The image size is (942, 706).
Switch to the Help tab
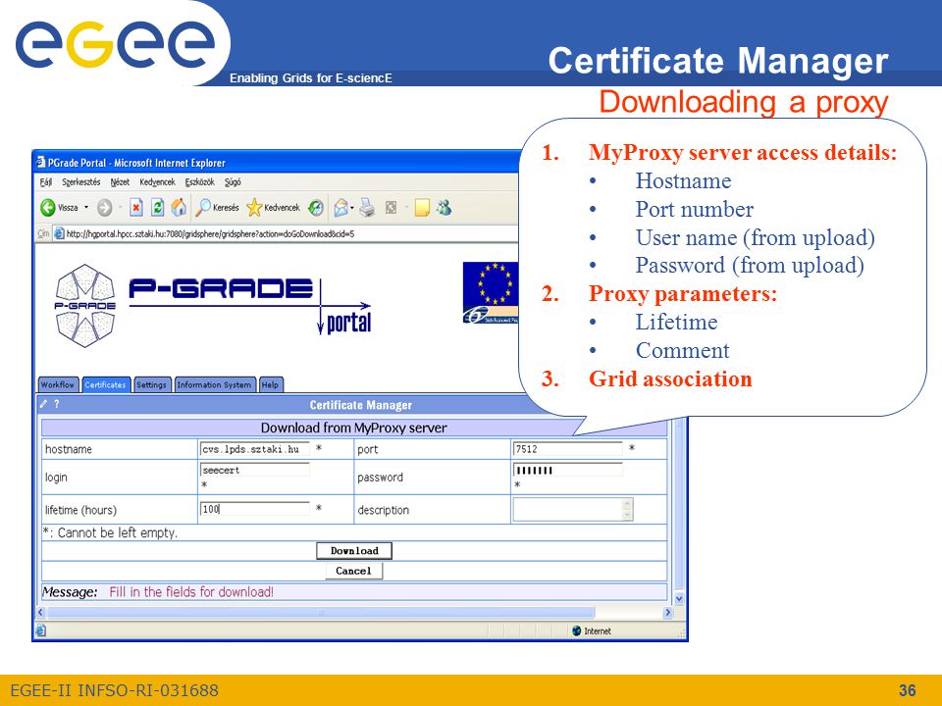271,384
